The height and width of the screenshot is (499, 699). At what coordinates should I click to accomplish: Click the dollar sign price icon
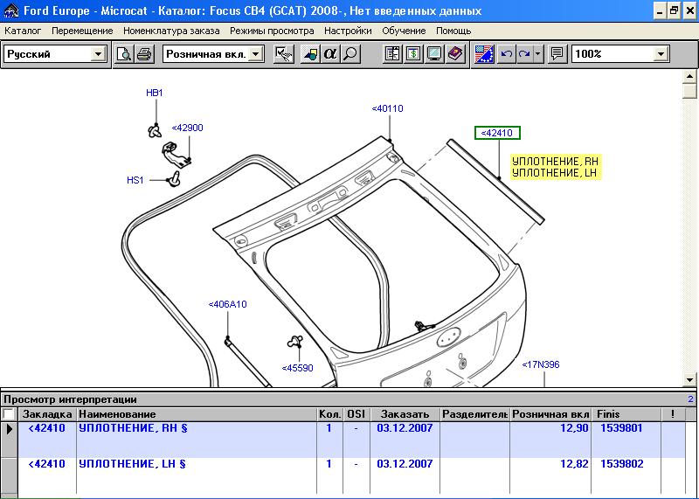tap(413, 54)
